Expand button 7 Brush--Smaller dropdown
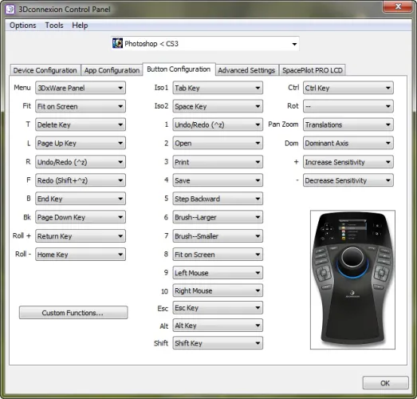 218,236
